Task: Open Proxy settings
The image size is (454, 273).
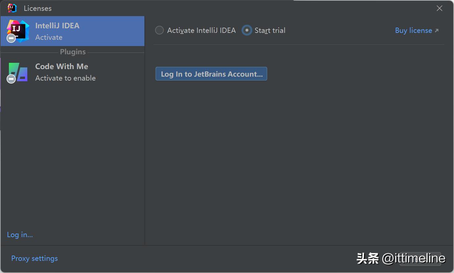Action: [x=35, y=259]
